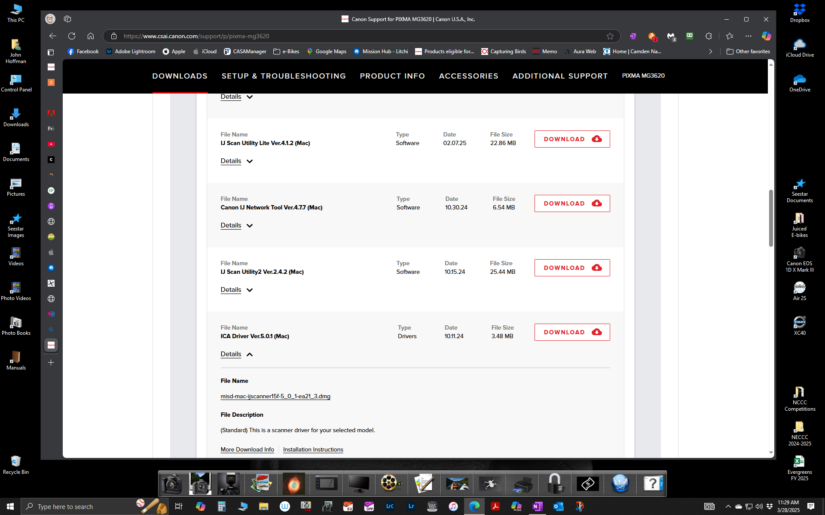Open the Dropbox desktop icon
Image resolution: width=825 pixels, height=515 pixels.
pyautogui.click(x=800, y=13)
